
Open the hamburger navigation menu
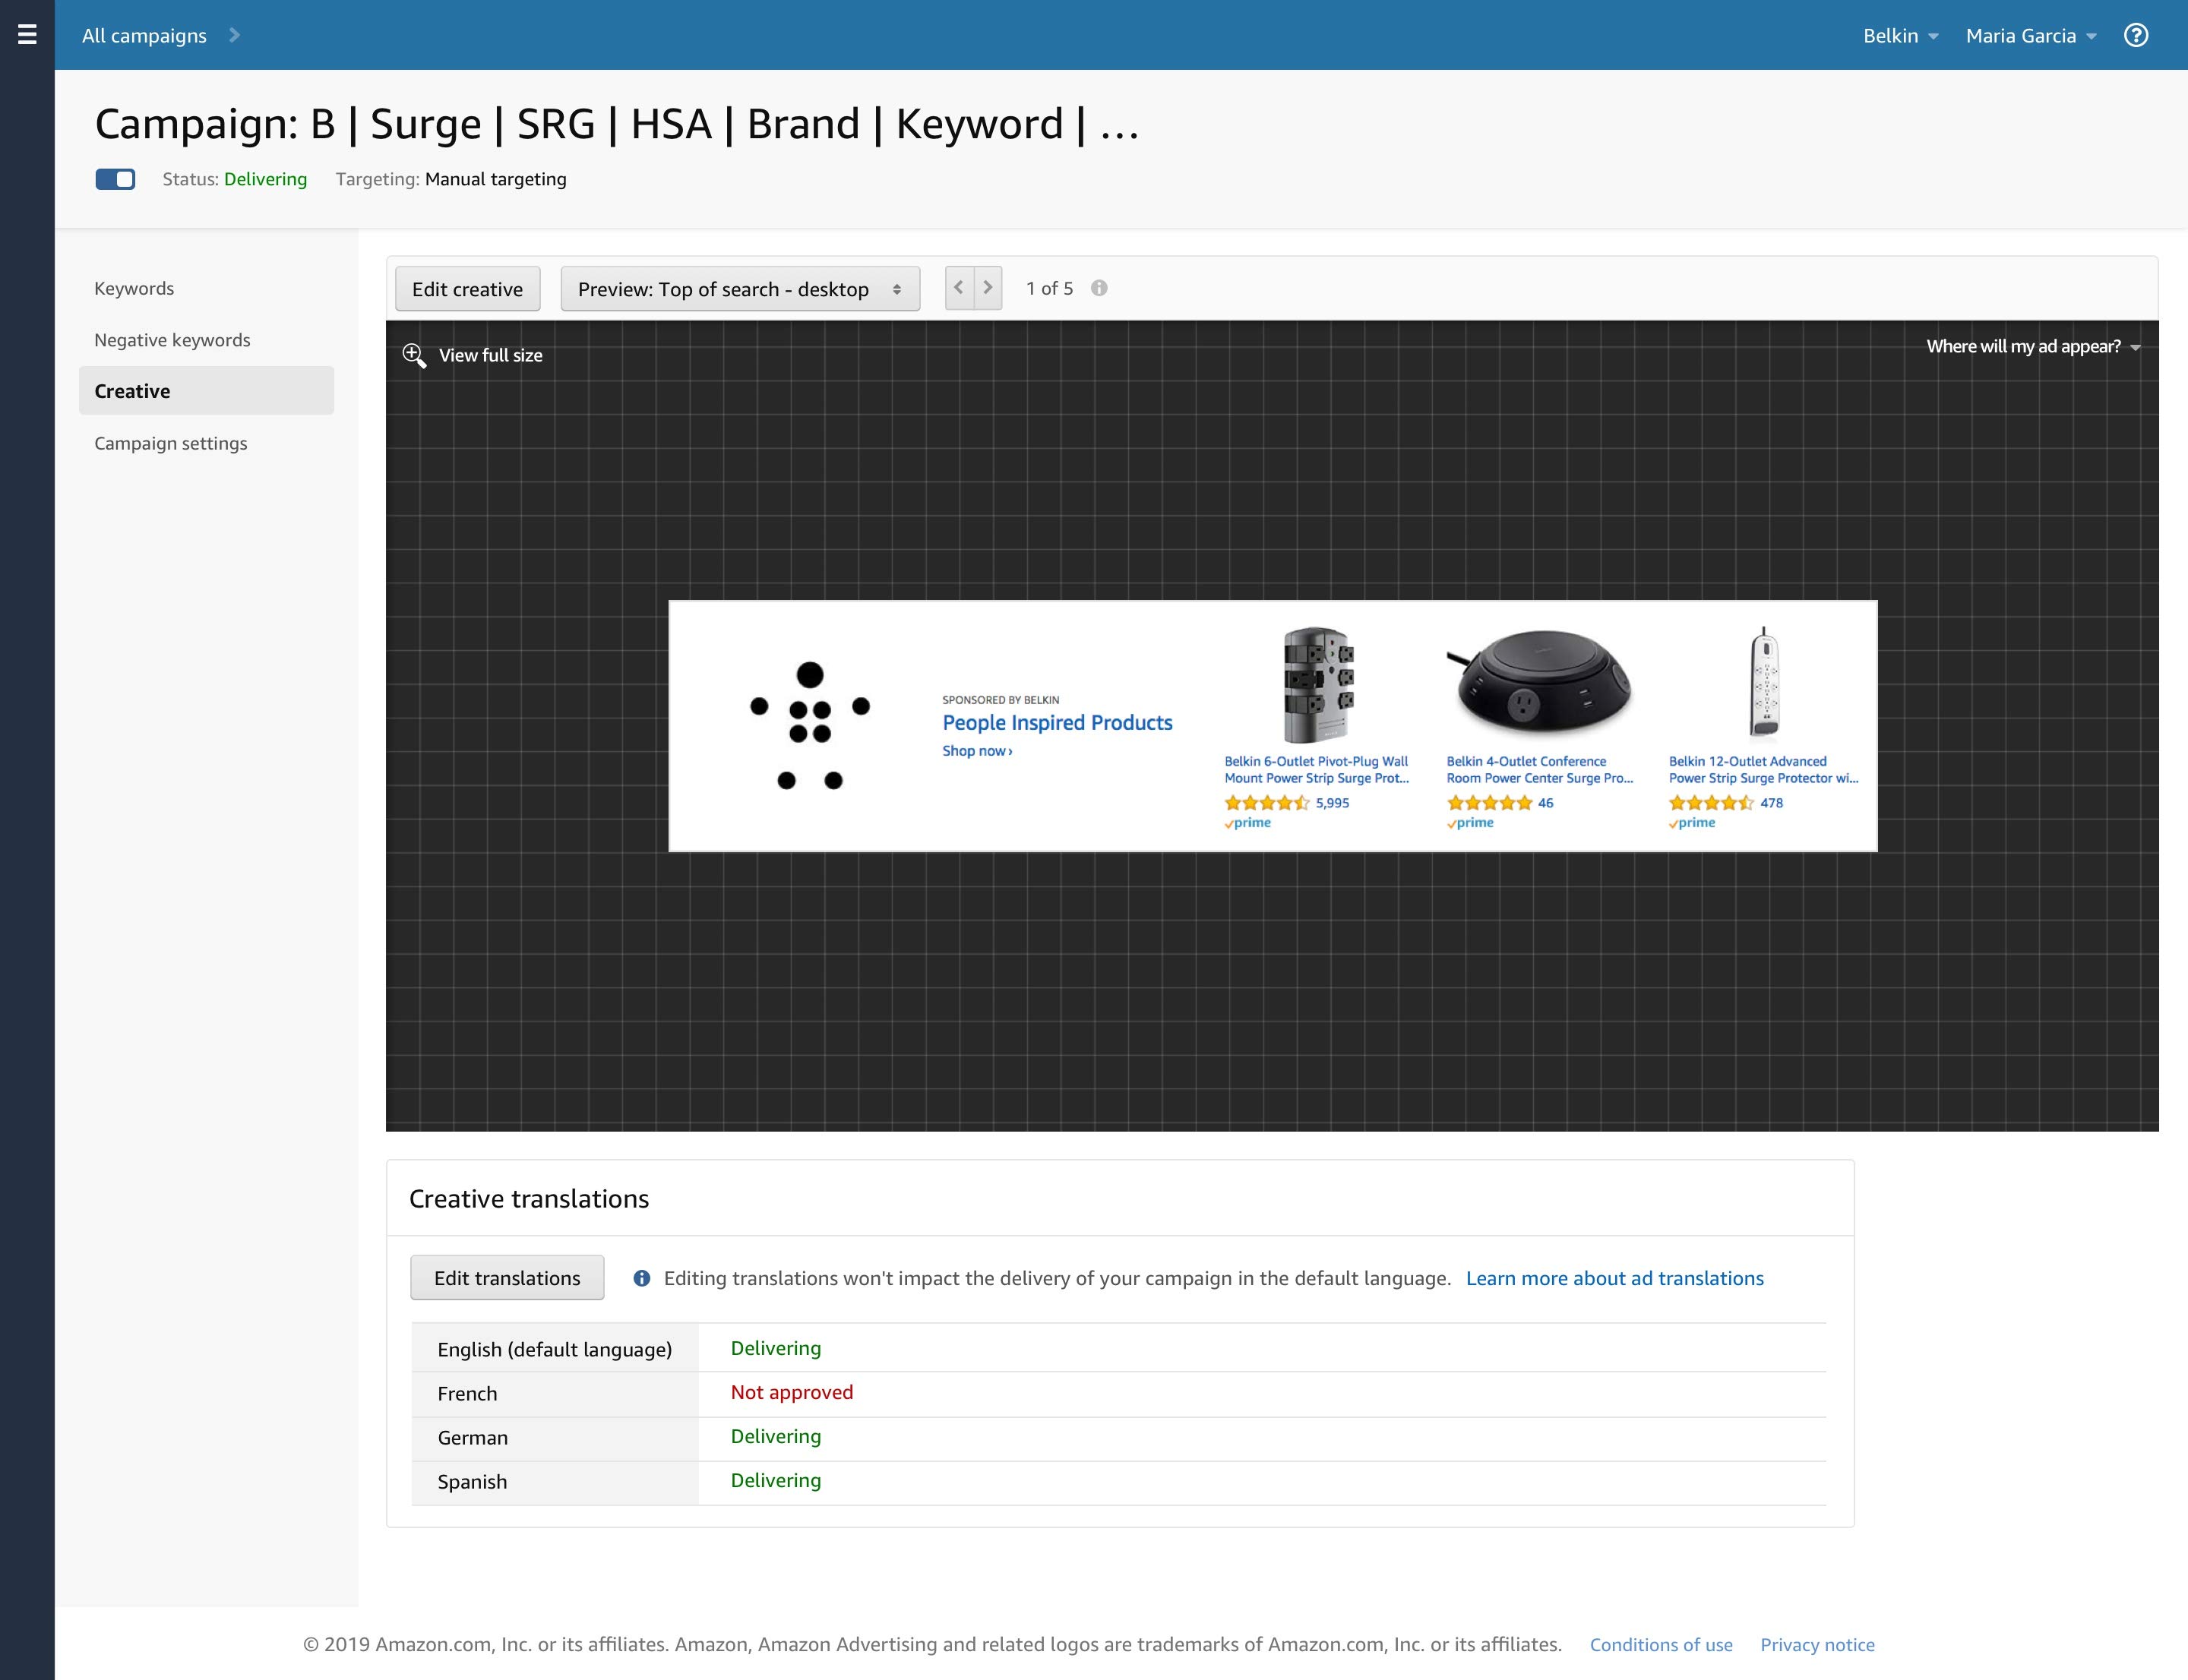[x=27, y=35]
